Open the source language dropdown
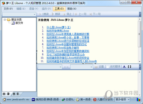This screenshot has width=143, height=104. (x=50, y=67)
